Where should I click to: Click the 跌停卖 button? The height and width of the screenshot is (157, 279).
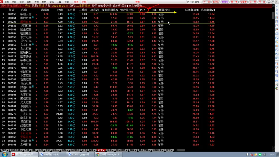pyautogui.click(x=225, y=2)
